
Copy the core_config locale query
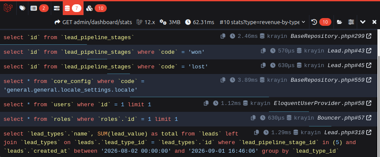pos(223,80)
